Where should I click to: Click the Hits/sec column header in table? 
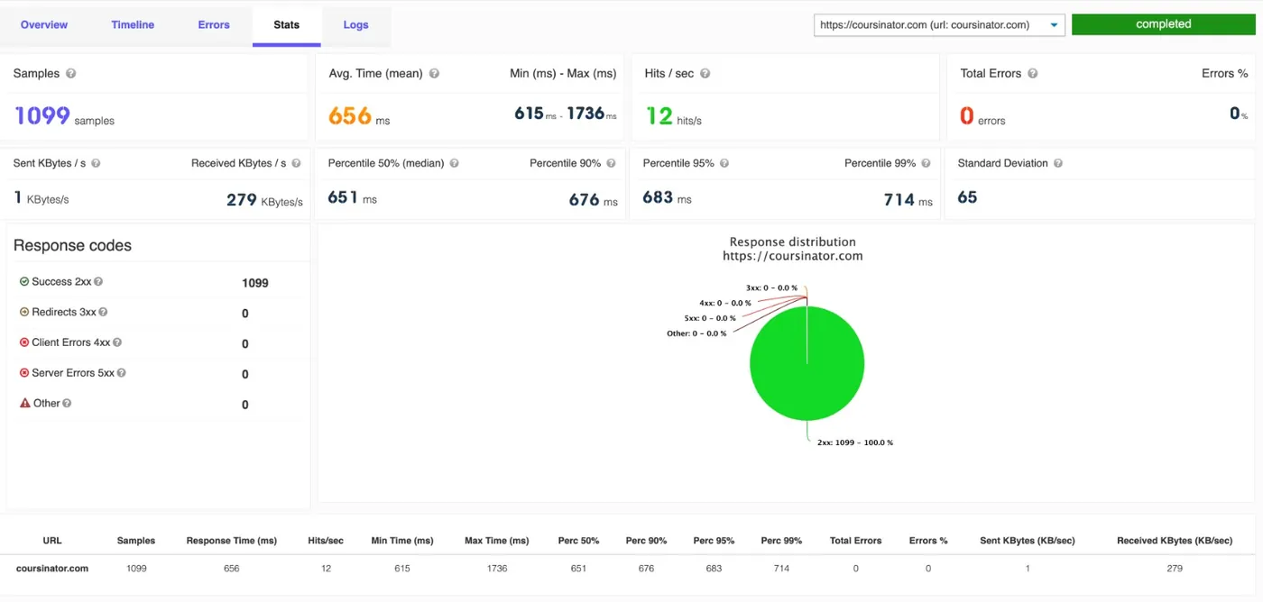pyautogui.click(x=326, y=541)
